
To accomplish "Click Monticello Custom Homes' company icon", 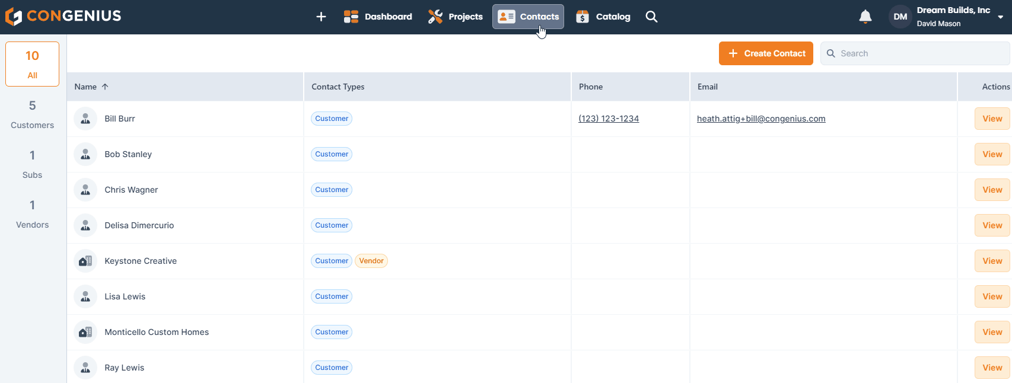I will tap(85, 332).
